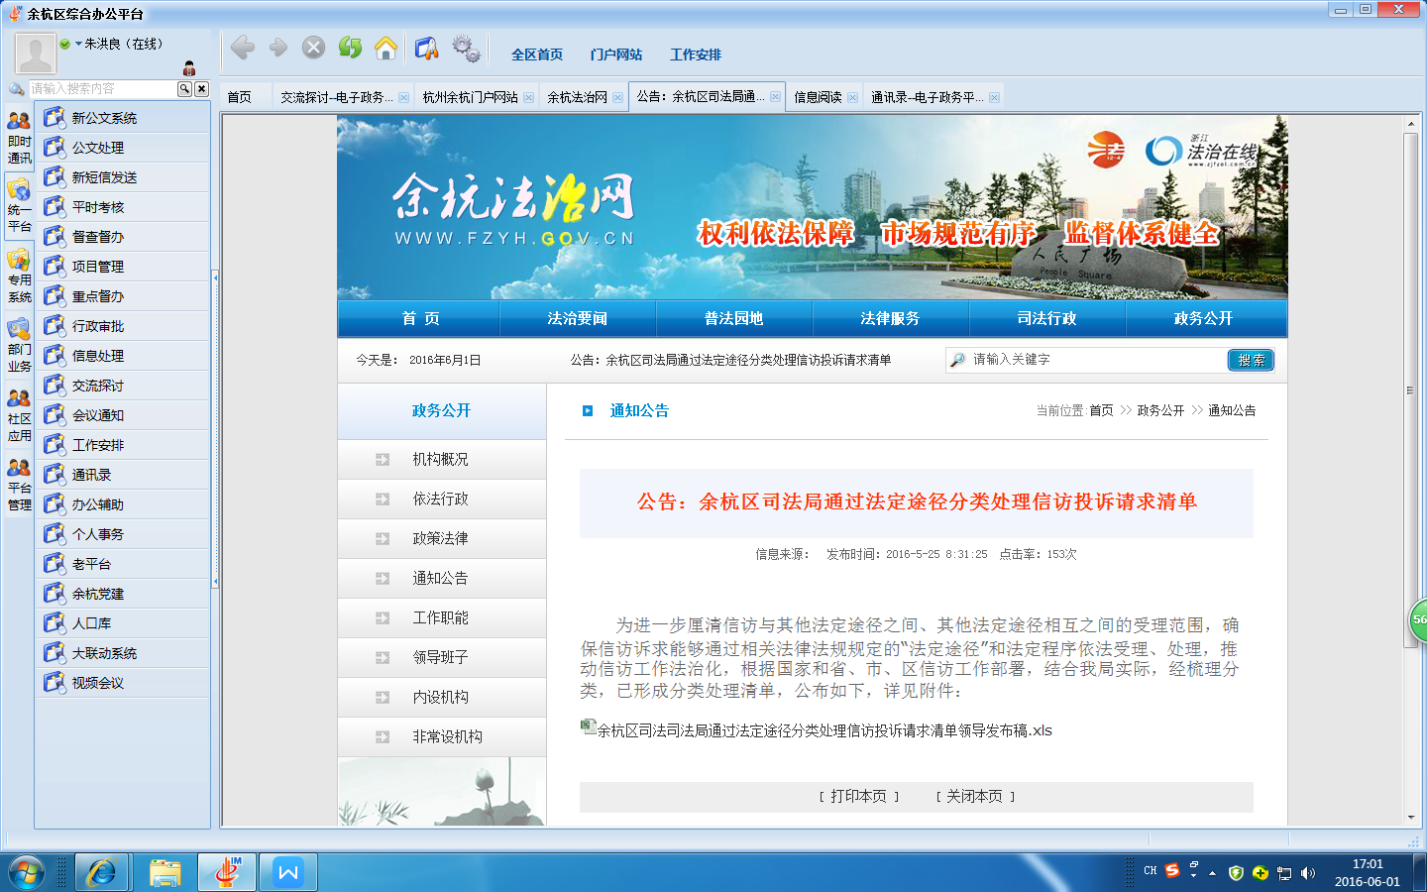1427x892 pixels.
Task: Open the gears settings icon in toolbar
Action: (465, 48)
